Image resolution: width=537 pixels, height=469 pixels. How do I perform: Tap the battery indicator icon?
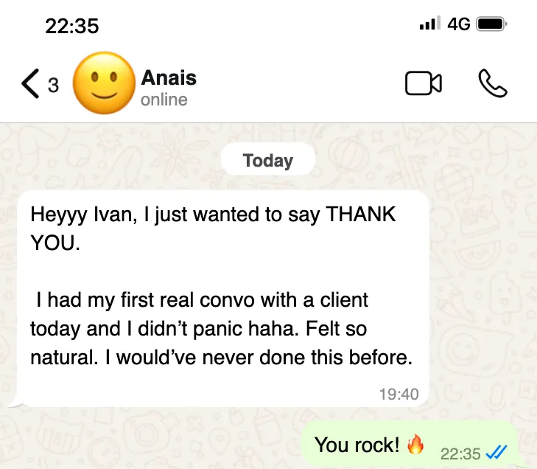pos(492,24)
